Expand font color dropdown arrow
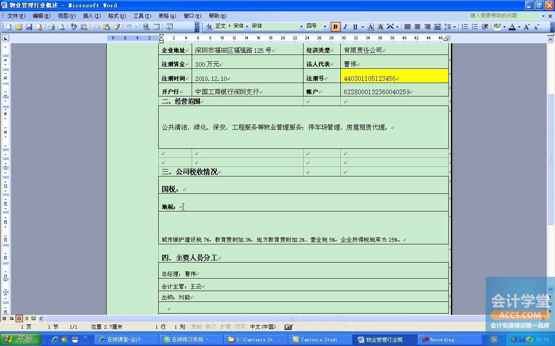 tap(519, 27)
